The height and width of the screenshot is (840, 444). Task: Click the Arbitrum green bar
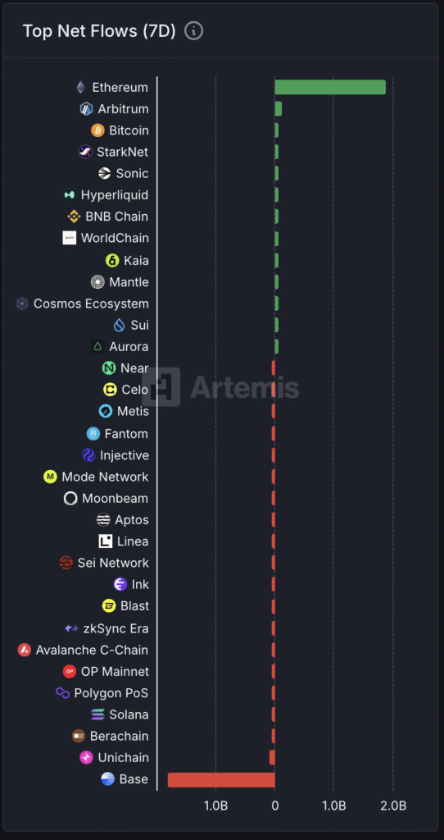coord(279,109)
